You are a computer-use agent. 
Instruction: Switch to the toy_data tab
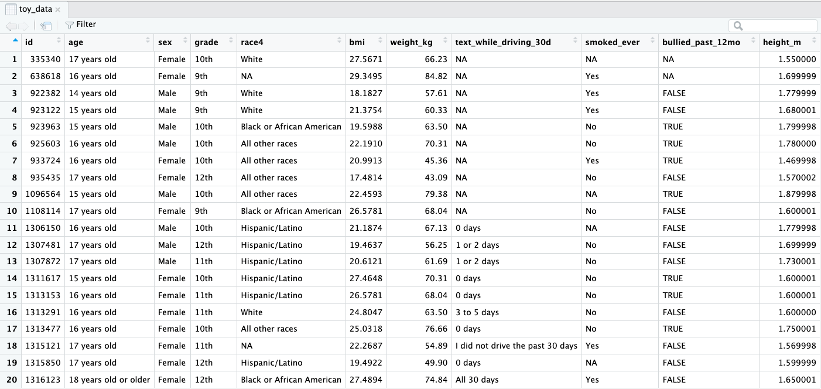click(35, 9)
